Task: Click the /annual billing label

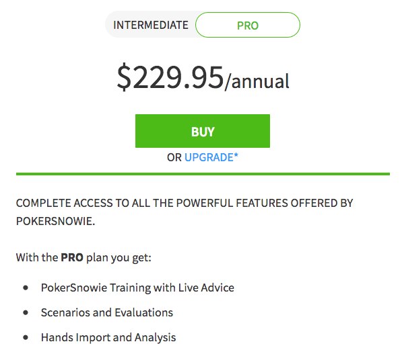Action: click(257, 81)
